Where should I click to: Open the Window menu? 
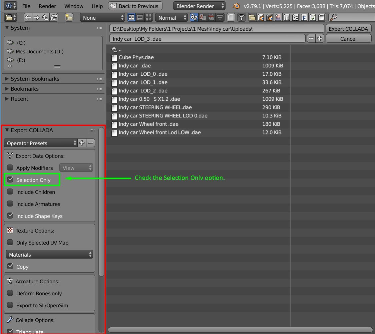[x=74, y=6]
